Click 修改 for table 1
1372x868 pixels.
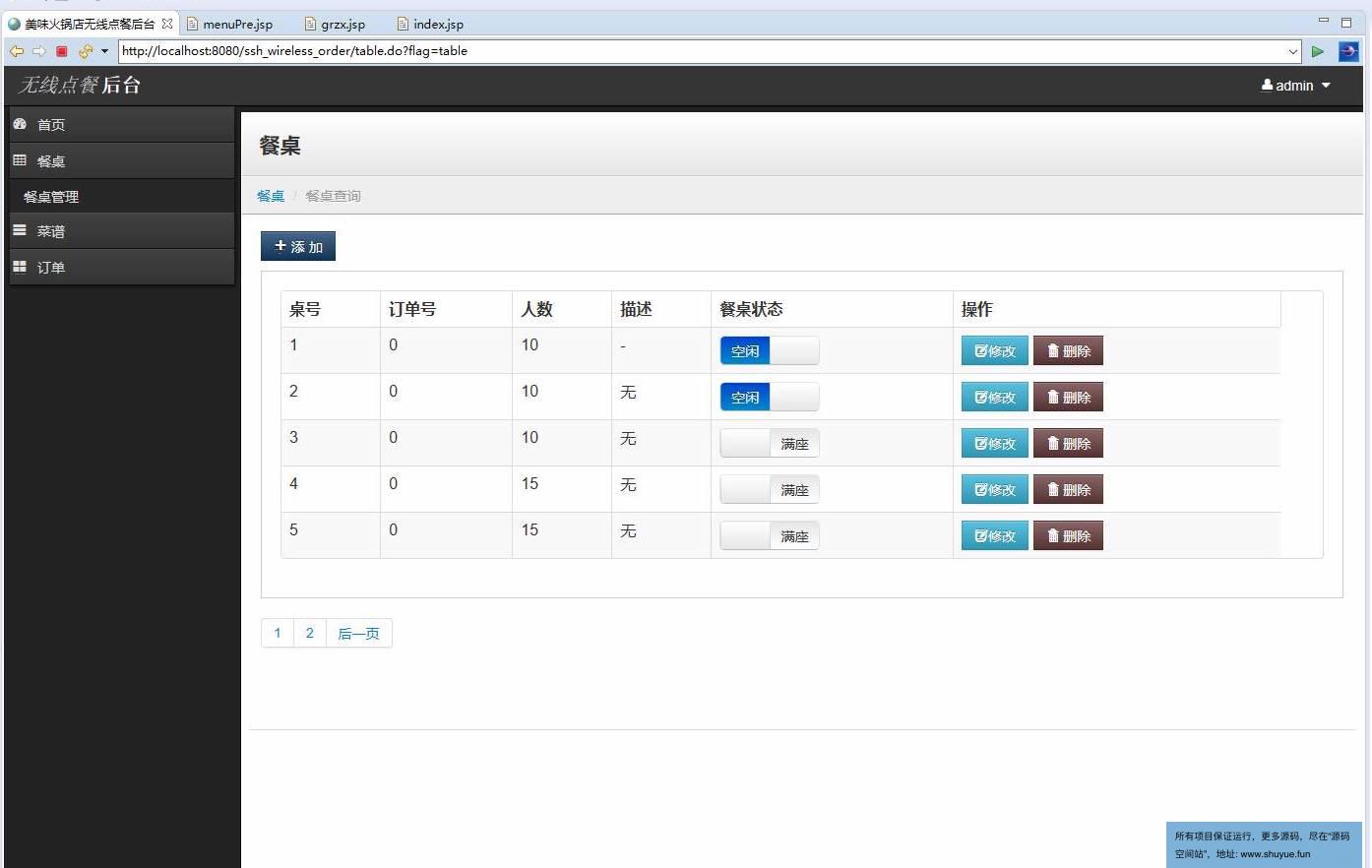point(994,350)
